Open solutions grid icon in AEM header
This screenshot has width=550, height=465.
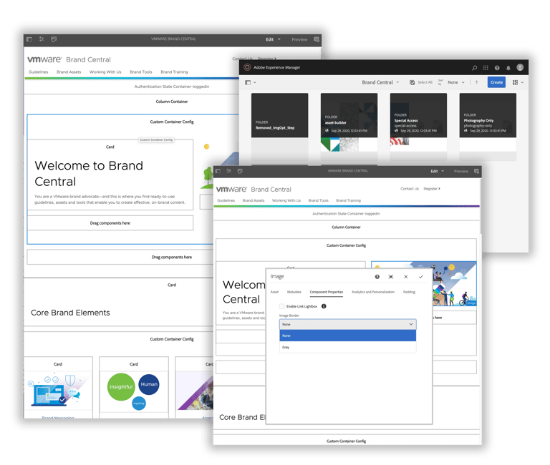click(486, 68)
